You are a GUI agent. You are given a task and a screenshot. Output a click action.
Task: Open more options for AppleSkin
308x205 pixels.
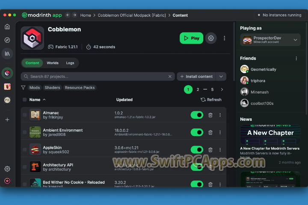(220, 149)
